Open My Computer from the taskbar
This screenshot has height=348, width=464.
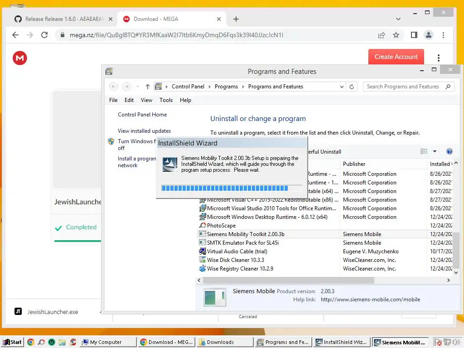108,342
